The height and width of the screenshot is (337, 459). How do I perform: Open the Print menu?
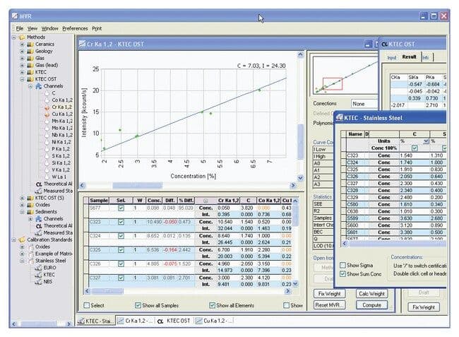(97, 28)
